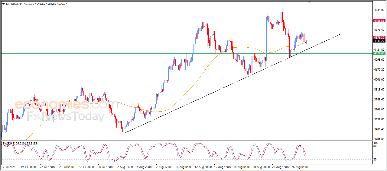
Task: Click the black 4536.27 current price tag on axis
Action: click(379, 41)
